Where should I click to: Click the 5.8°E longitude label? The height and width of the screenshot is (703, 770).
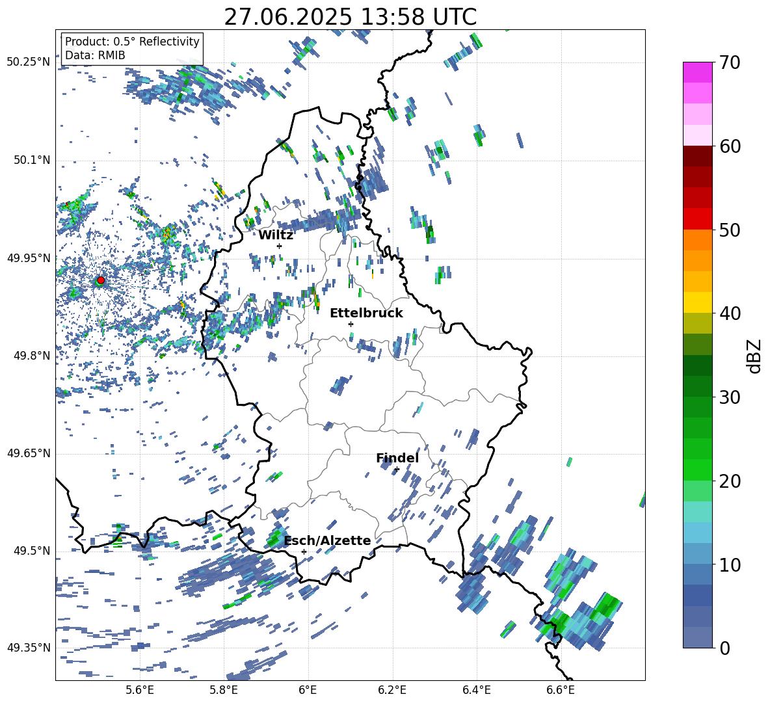pos(224,690)
